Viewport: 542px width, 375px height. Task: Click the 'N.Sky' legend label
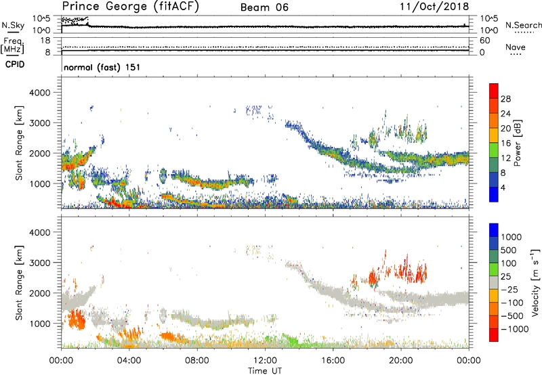[x=13, y=25]
